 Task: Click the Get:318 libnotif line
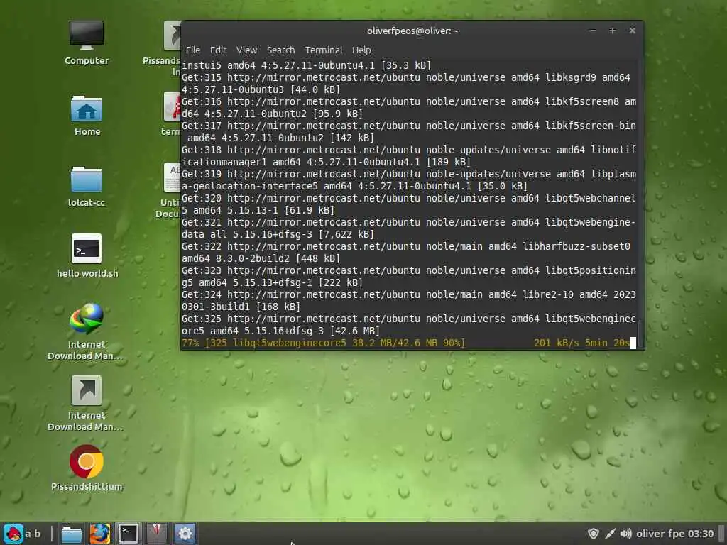[x=408, y=156]
